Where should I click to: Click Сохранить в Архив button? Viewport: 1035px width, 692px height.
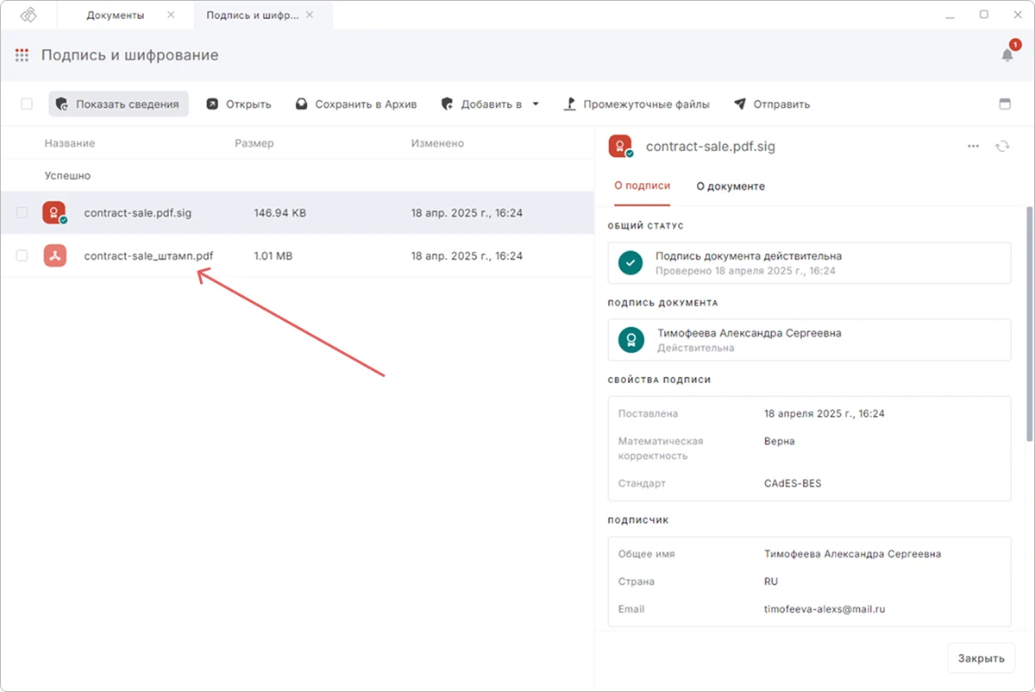[355, 104]
